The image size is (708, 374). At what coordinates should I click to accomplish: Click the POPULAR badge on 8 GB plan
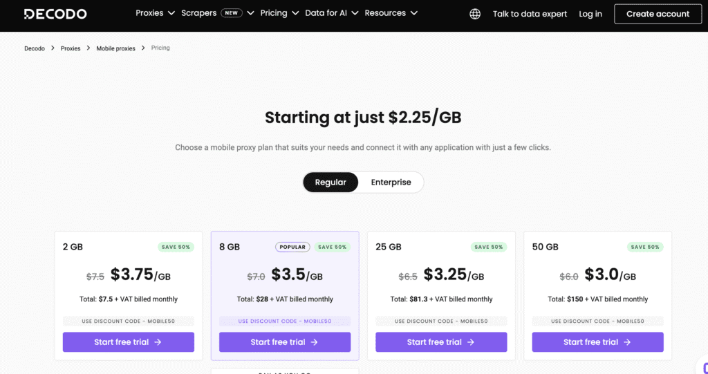tap(292, 247)
